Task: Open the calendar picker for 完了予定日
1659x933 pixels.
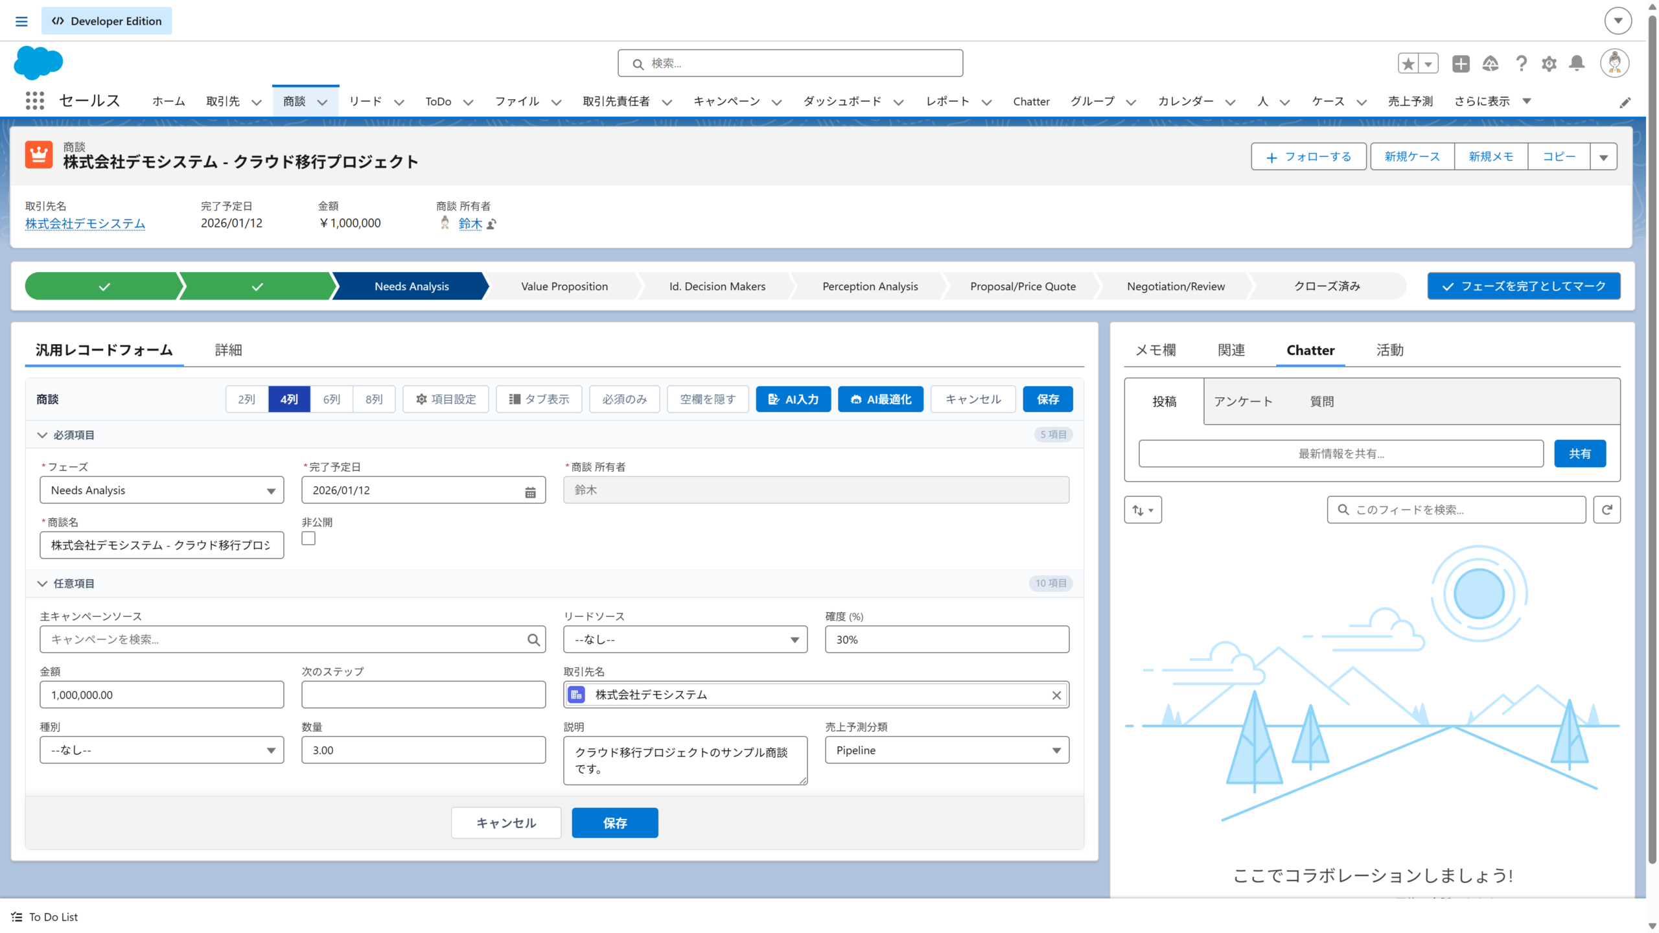Action: click(x=530, y=492)
